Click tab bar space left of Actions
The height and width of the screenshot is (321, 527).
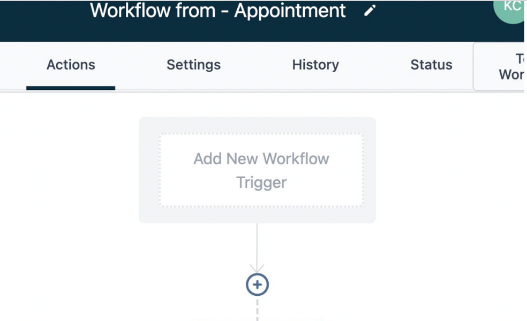[13, 65]
